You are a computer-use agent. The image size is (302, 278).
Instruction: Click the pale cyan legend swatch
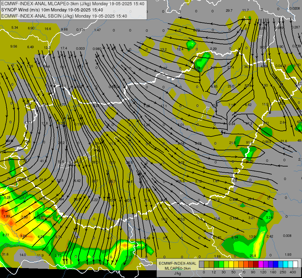coord(291,264)
